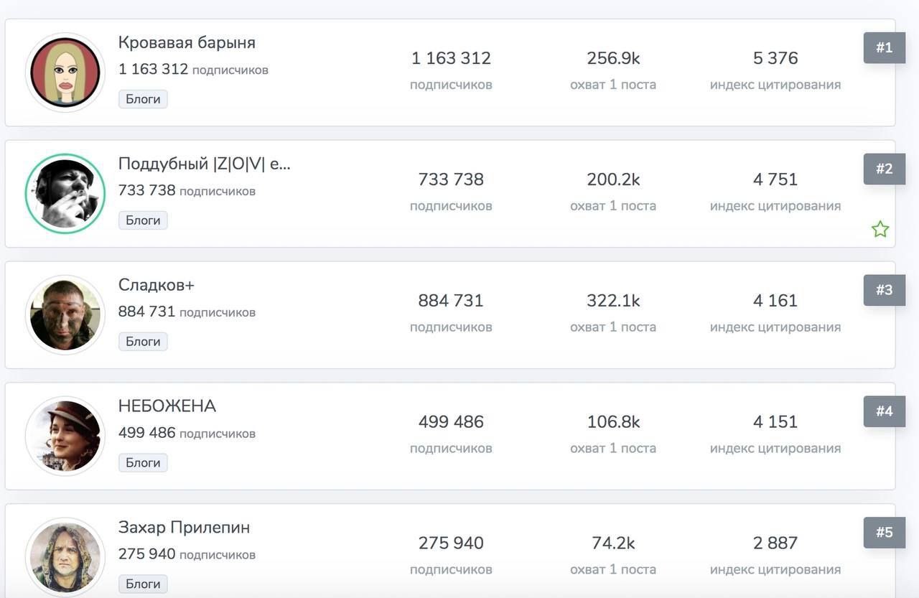Click the 5 376 citation index value

(x=775, y=58)
